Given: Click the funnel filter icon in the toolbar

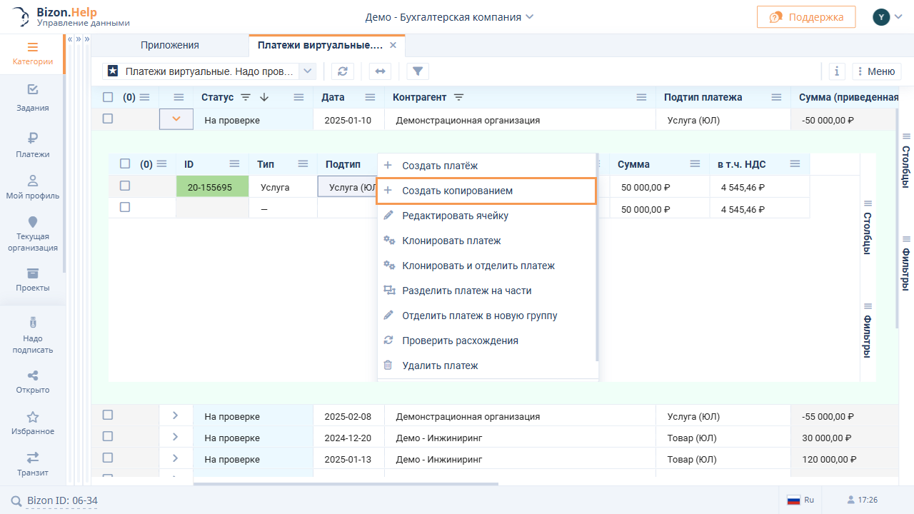Looking at the screenshot, I should coord(418,71).
